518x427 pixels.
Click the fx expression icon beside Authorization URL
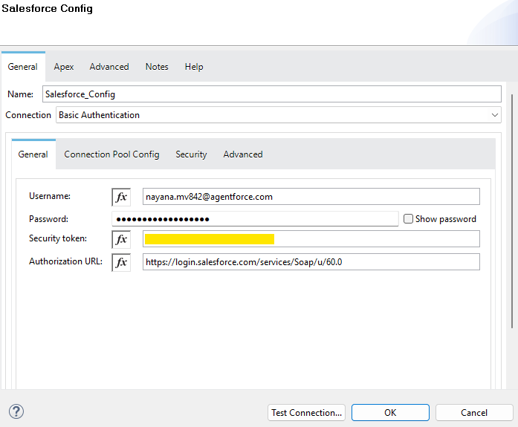pyautogui.click(x=121, y=262)
